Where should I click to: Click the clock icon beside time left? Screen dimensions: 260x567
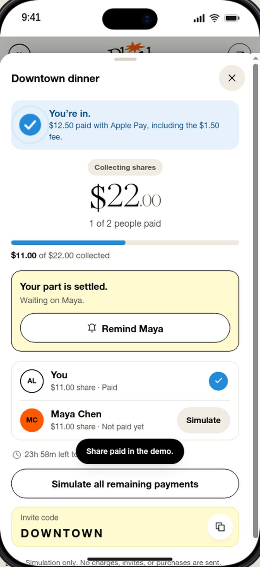(17, 455)
